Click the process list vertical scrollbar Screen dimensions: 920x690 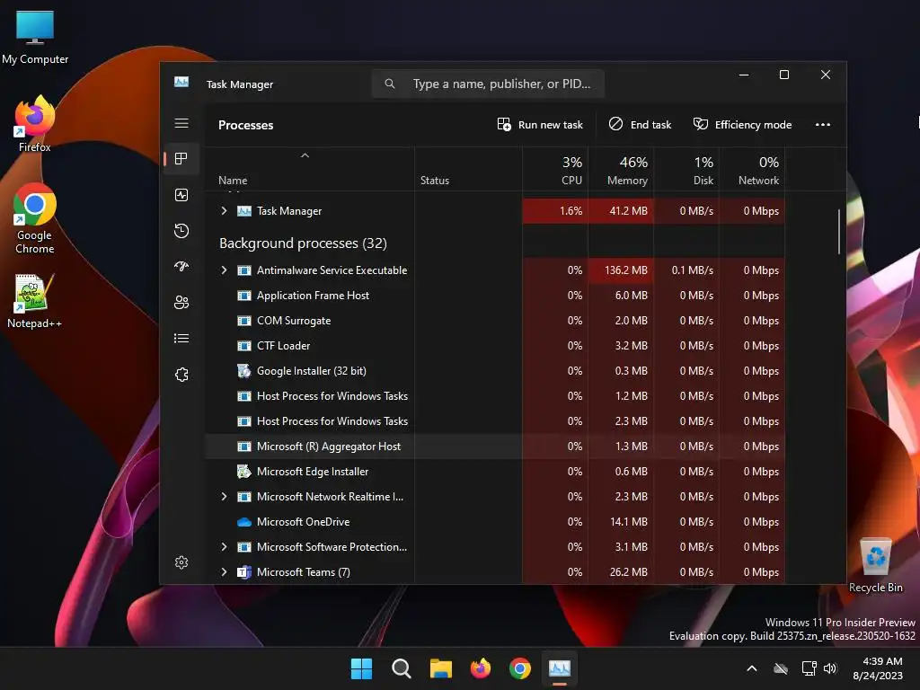click(x=839, y=233)
